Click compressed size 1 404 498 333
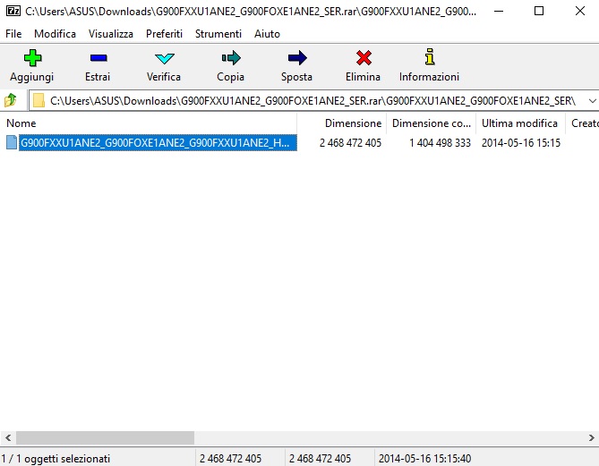Screen dimensions: 599x466 click(x=440, y=143)
